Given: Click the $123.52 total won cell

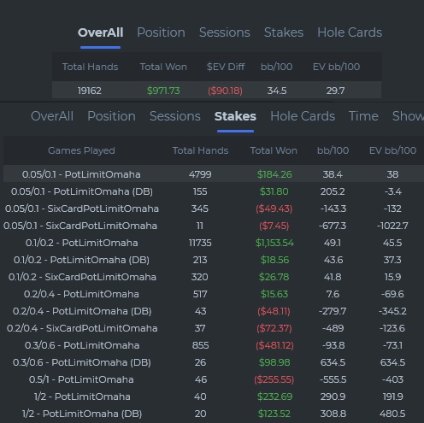Looking at the screenshot, I should (274, 414).
